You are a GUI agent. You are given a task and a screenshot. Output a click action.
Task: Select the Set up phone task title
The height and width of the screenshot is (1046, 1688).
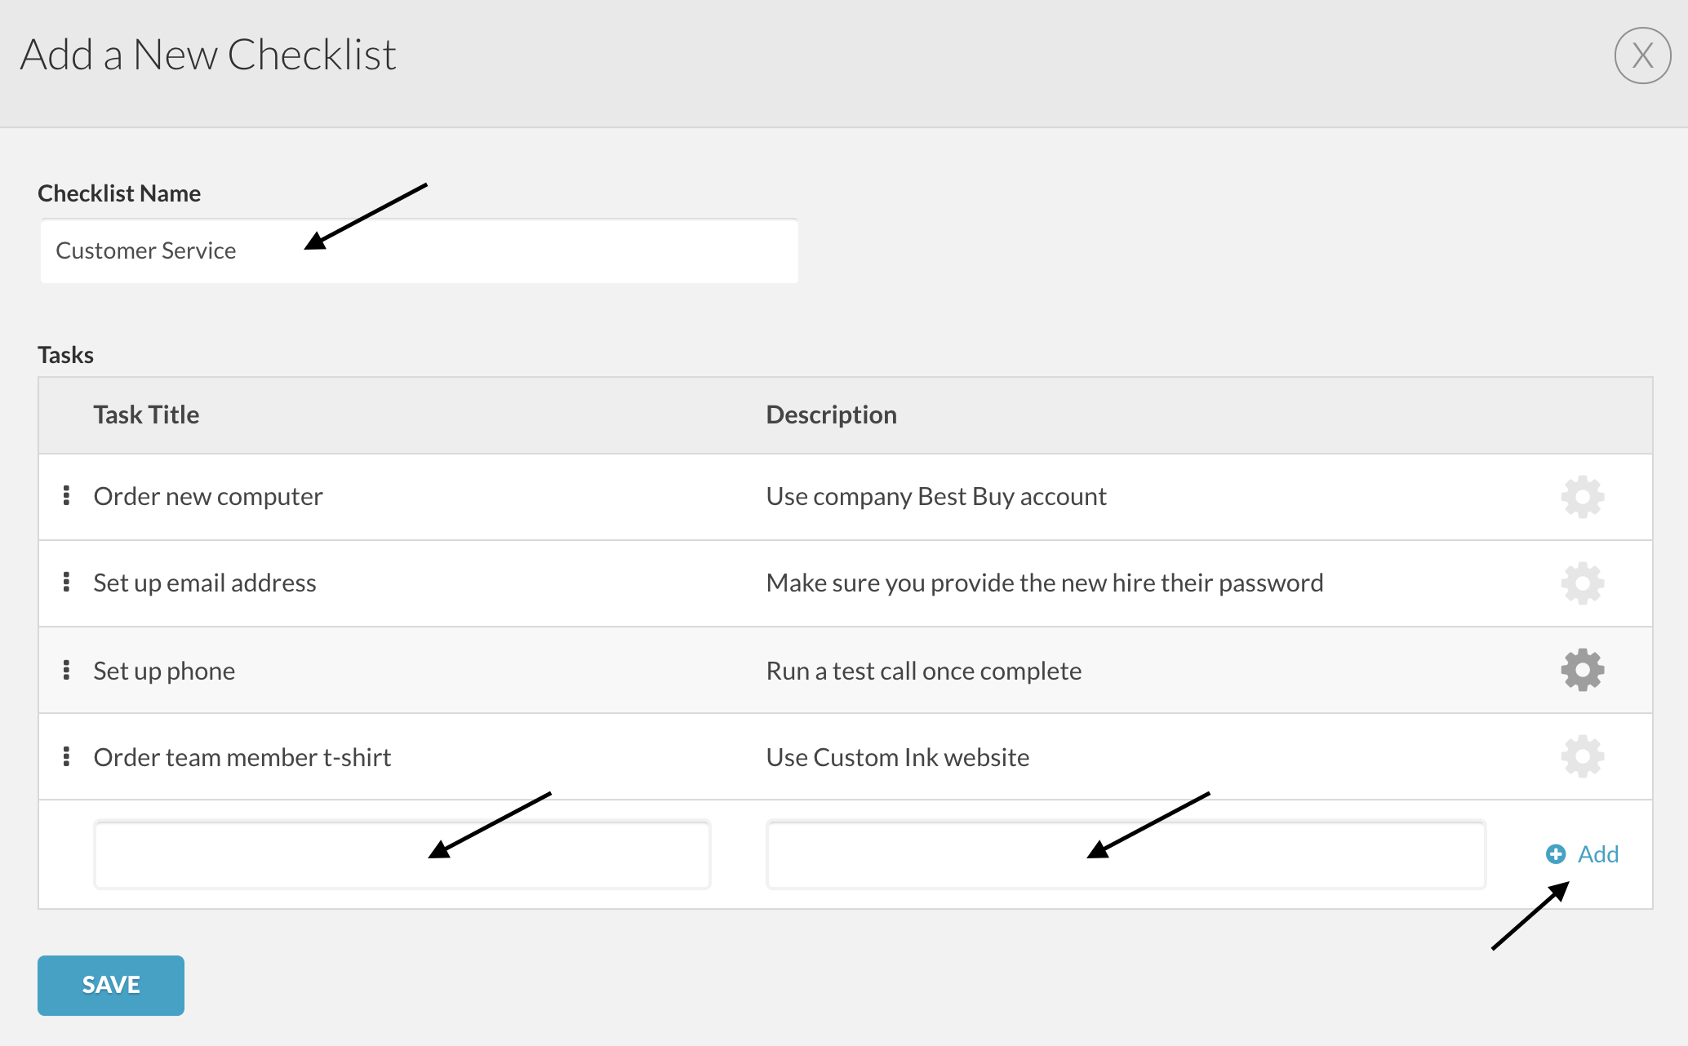(x=164, y=671)
